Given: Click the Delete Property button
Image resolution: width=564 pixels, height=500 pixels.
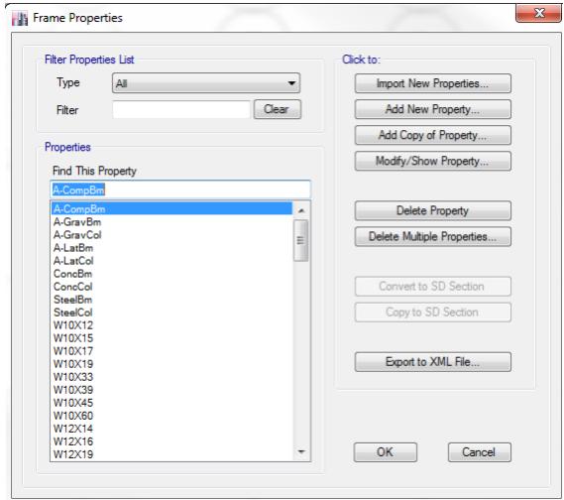Looking at the screenshot, I should pyautogui.click(x=433, y=210).
